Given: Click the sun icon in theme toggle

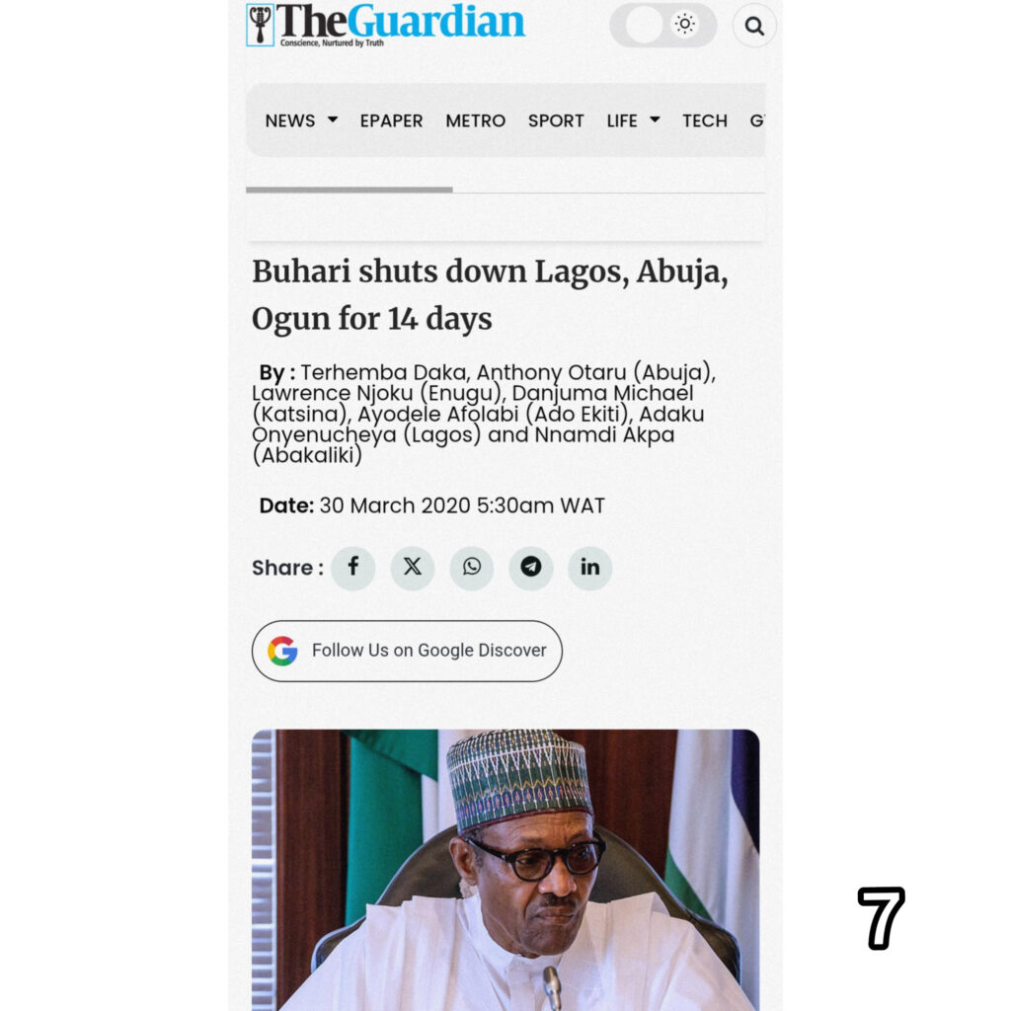Looking at the screenshot, I should click(685, 25).
